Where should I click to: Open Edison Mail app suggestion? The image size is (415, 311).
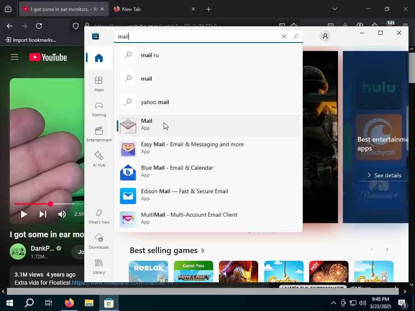(x=208, y=196)
